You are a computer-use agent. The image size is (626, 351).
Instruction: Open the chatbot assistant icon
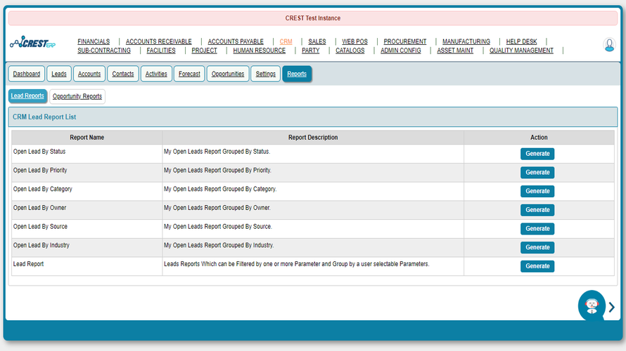(592, 305)
